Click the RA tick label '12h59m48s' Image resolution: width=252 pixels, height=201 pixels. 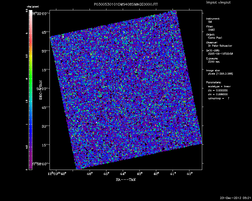57,174
